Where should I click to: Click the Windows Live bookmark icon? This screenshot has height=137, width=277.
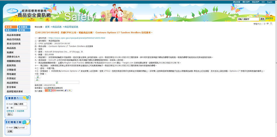point(70,90)
